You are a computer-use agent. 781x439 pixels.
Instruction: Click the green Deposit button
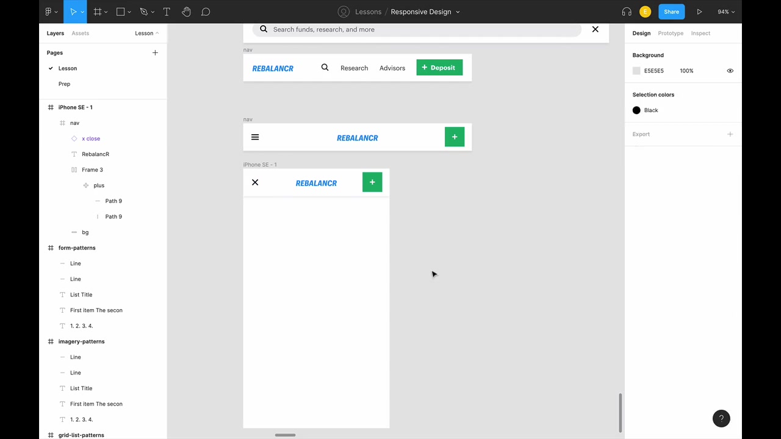(x=439, y=68)
